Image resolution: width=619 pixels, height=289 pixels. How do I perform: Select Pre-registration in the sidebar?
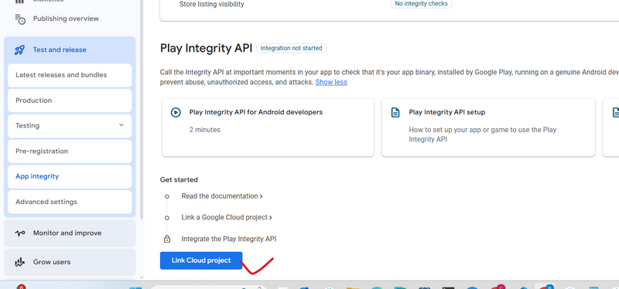pos(70,151)
